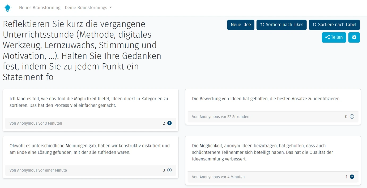Viewport: 367px width, 188px height.
Task: Expand the Deine Brainstormings dropdown
Action: tap(88, 8)
